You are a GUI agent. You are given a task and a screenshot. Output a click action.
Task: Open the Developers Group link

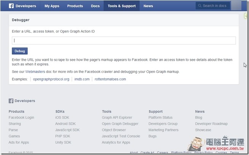pyautogui.click(x=163, y=124)
